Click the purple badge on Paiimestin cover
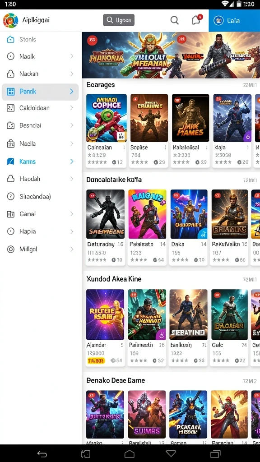The height and width of the screenshot is (462, 260). [x=161, y=334]
